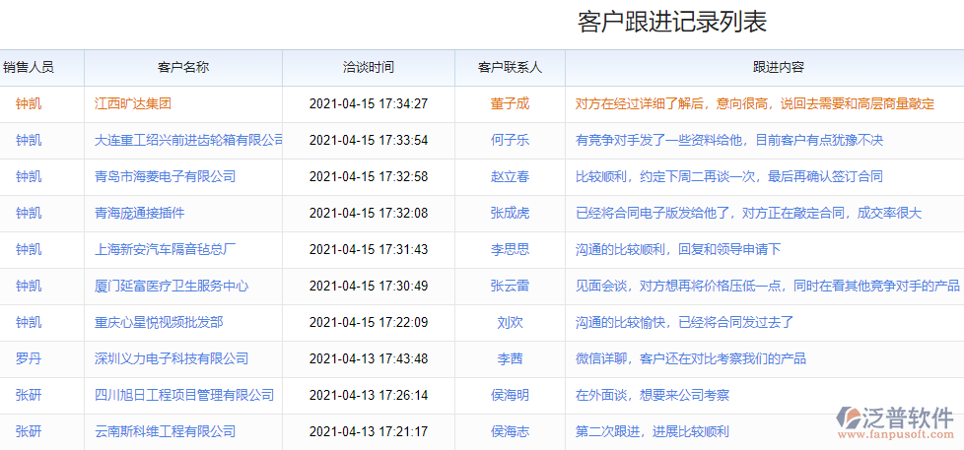964x450 pixels.
Task: Open follow-up note 沟通的比较愉快，已经将合同发过去了
Action: pos(684,322)
